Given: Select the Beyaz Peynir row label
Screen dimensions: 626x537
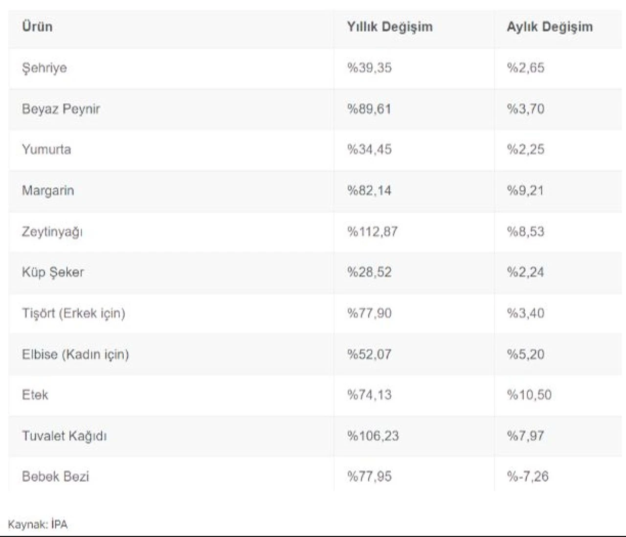Looking at the screenshot, I should (61, 109).
